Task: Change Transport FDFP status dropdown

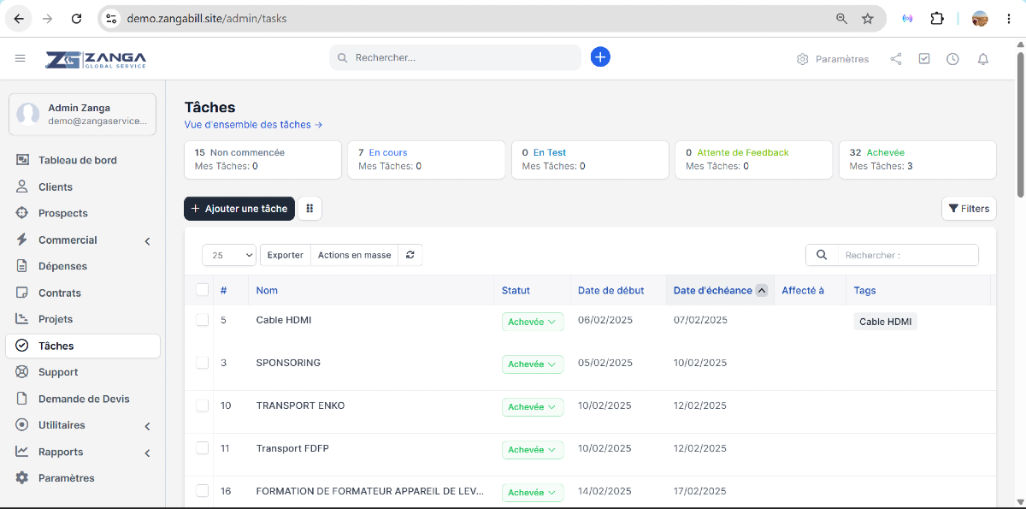Action: click(533, 450)
